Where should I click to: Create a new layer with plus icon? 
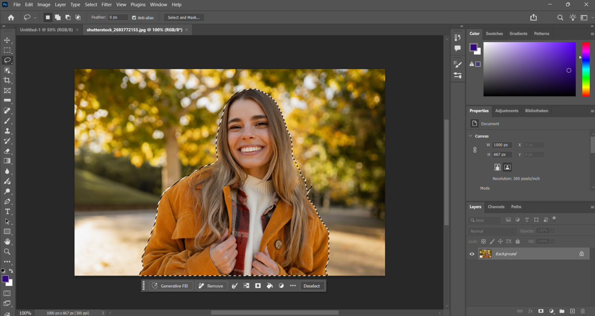[572, 311]
